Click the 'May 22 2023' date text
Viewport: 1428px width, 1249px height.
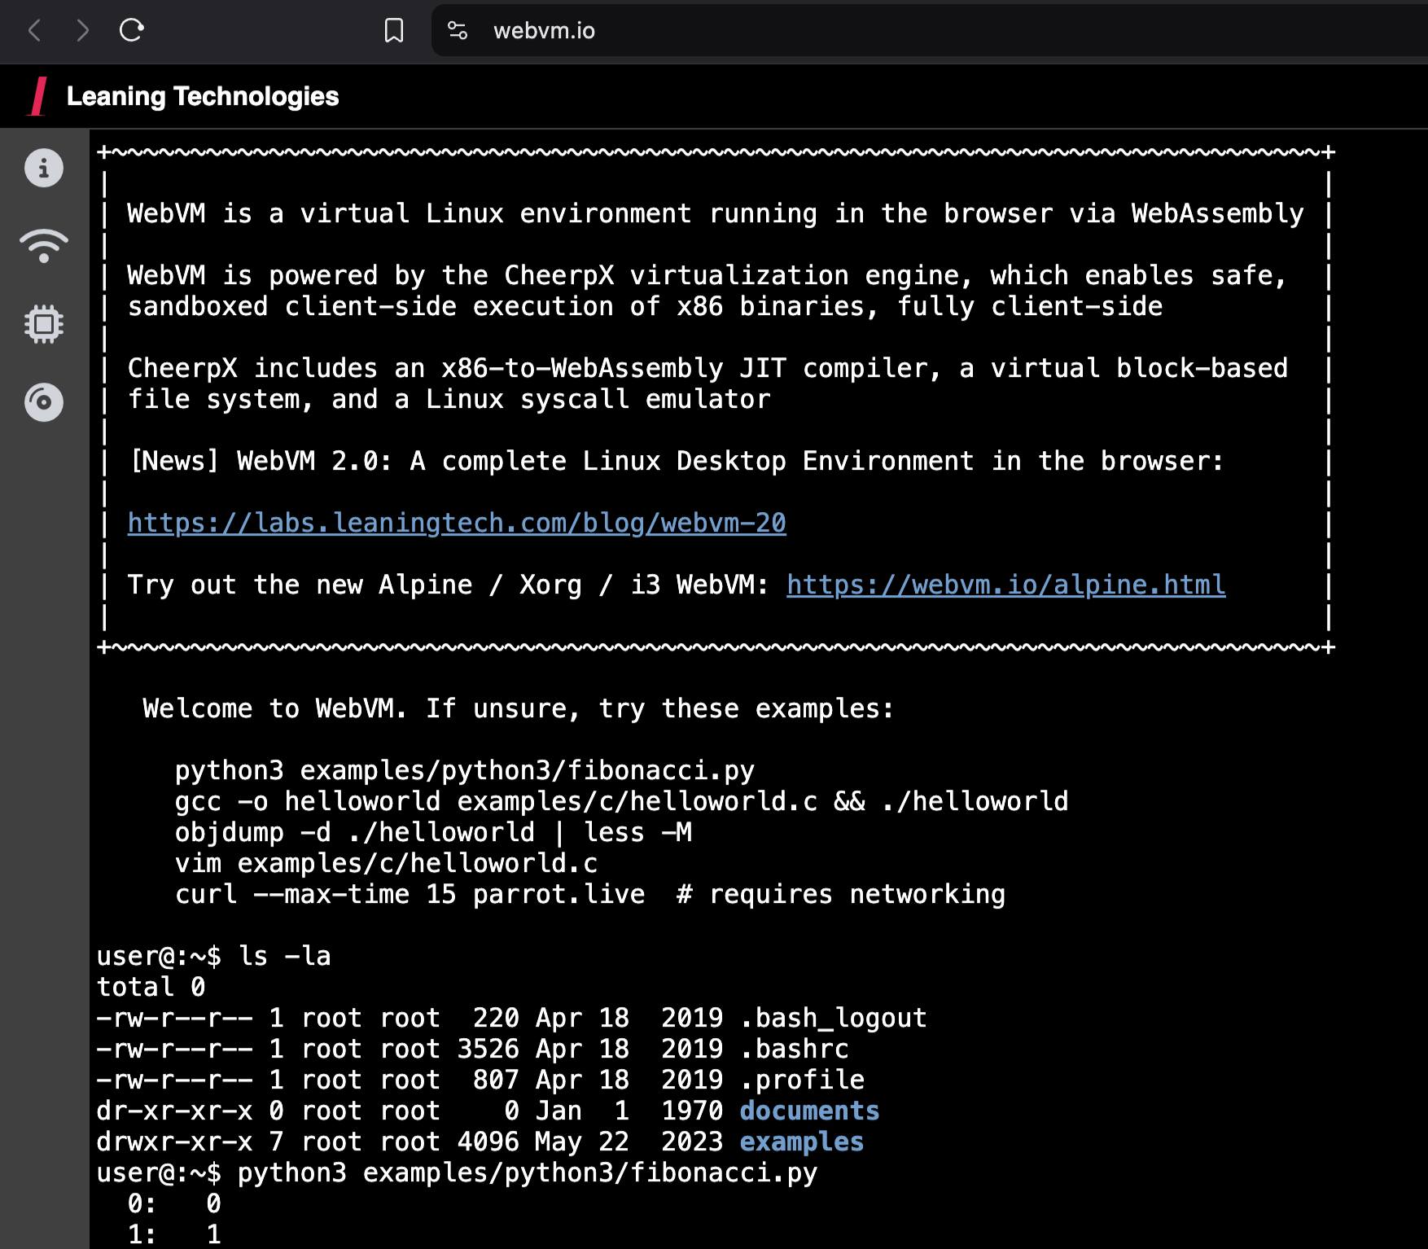[629, 1142]
